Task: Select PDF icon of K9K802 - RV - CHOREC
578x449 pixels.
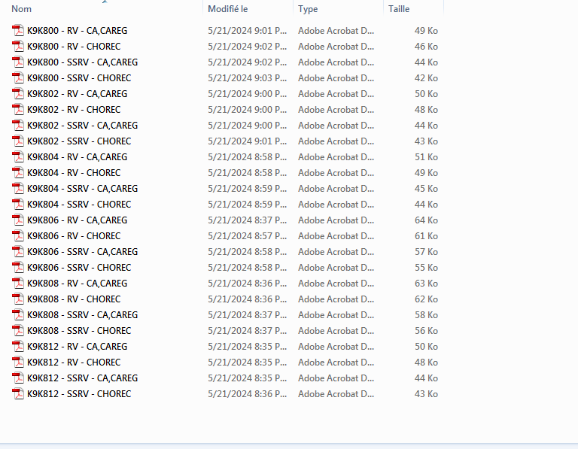Action: 18,110
